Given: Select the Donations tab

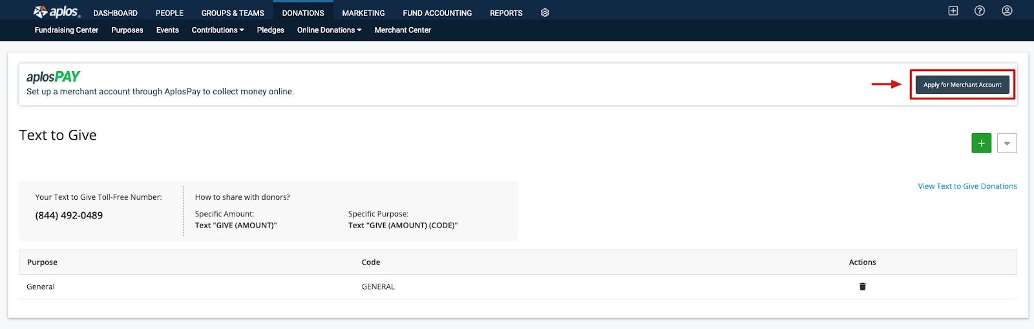Looking at the screenshot, I should [x=303, y=13].
